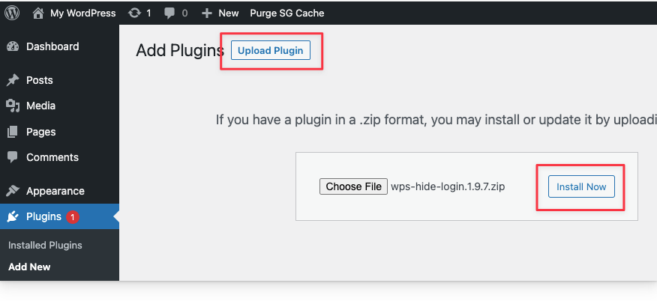The width and height of the screenshot is (657, 301).
Task: Open the comments bubble icon in the admin bar
Action: click(169, 13)
